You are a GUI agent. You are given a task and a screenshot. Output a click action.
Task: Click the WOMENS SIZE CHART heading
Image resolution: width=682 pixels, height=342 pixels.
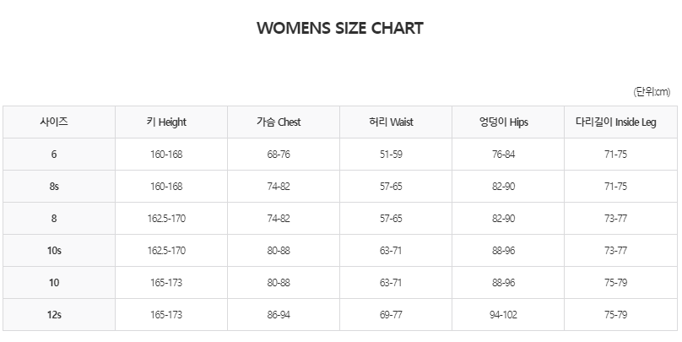pyautogui.click(x=339, y=28)
